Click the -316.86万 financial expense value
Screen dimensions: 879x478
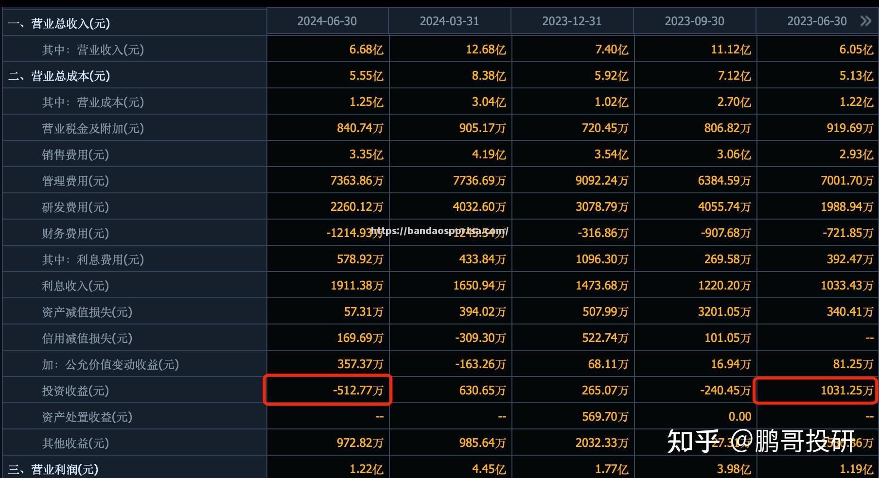point(603,233)
